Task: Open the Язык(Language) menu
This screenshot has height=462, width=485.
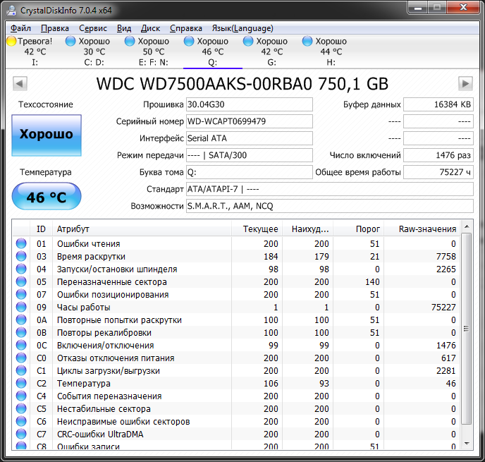Action: coord(242,28)
